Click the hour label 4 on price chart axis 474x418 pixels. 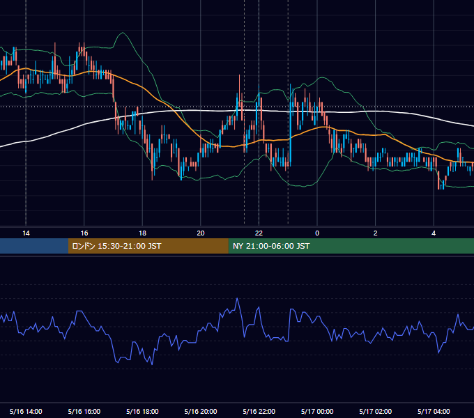click(434, 233)
